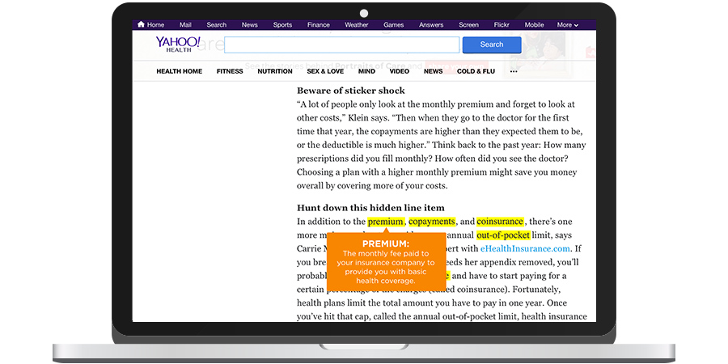Open Mail in top bar
Viewport: 728px width, 364px height.
(x=185, y=24)
